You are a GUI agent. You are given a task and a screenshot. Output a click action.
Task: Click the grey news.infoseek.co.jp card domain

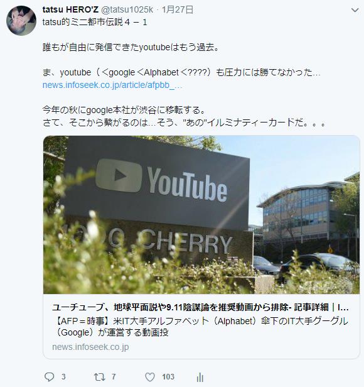pos(90,347)
